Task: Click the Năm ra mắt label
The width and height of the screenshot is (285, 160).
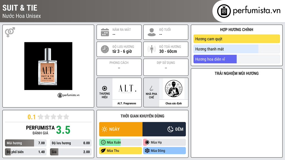Action: pyautogui.click(x=122, y=29)
